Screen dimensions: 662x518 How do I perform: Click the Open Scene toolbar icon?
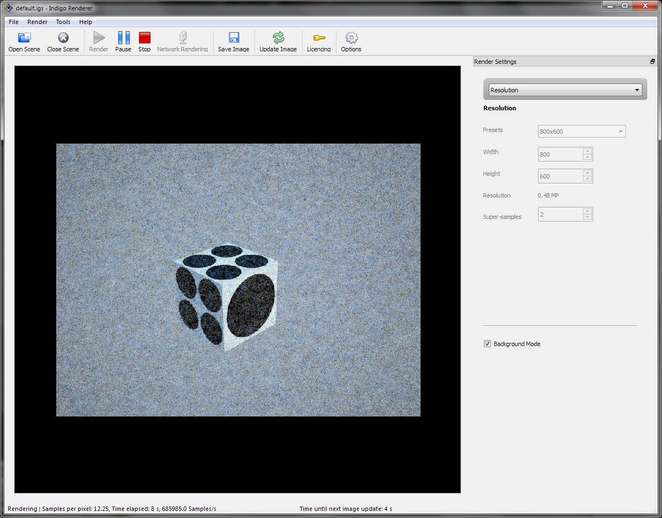click(x=24, y=38)
